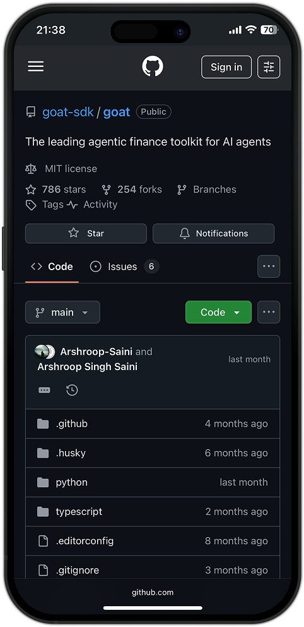Switch to the Issues tab

124,267
